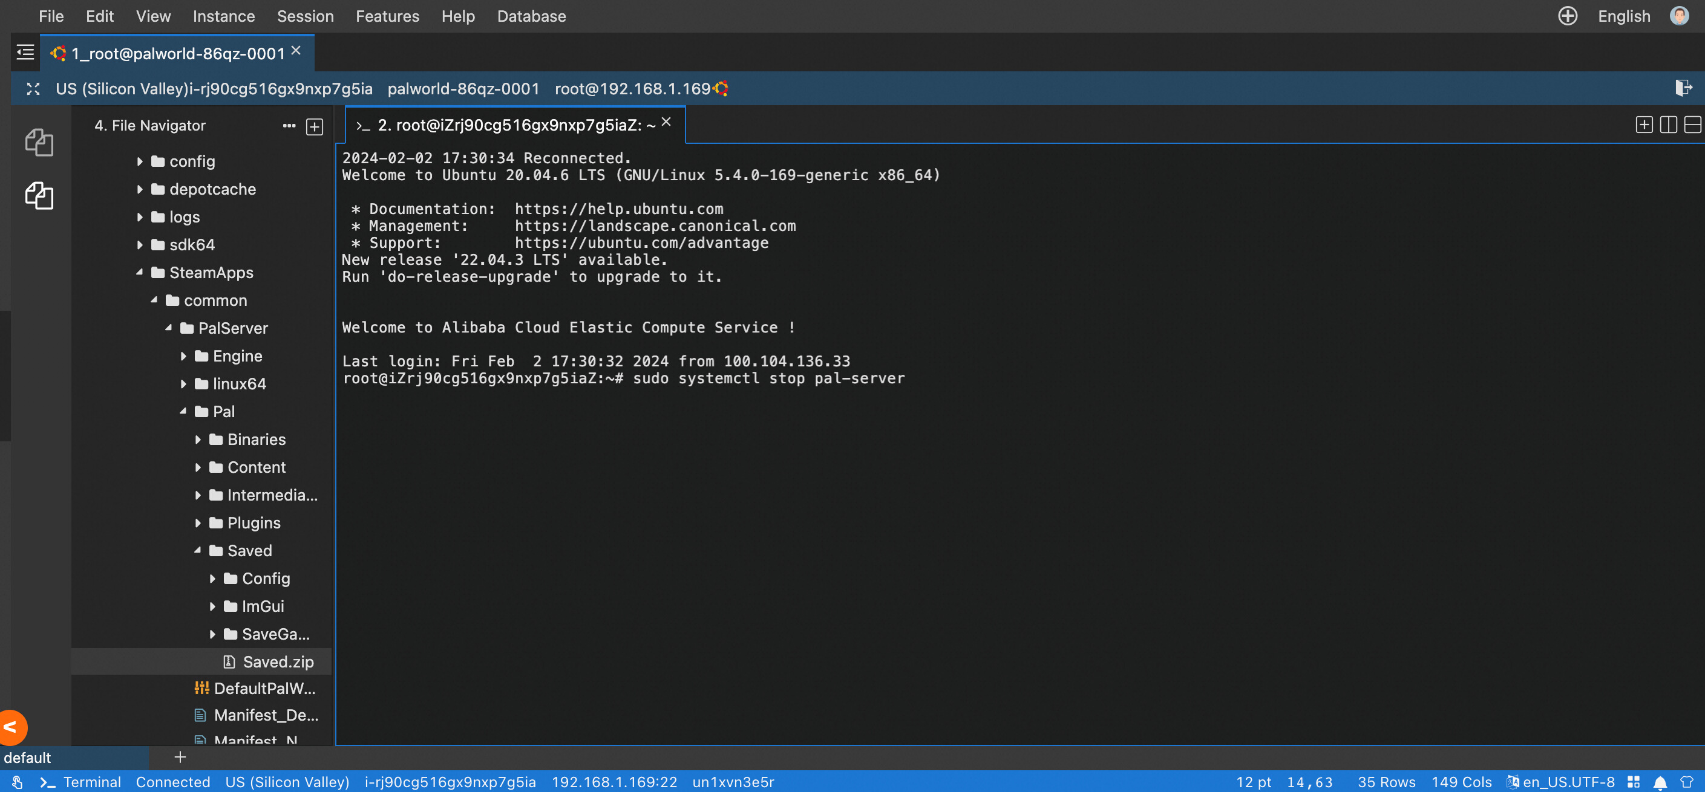
Task: Click the add instance plus circle icon
Action: click(1567, 16)
